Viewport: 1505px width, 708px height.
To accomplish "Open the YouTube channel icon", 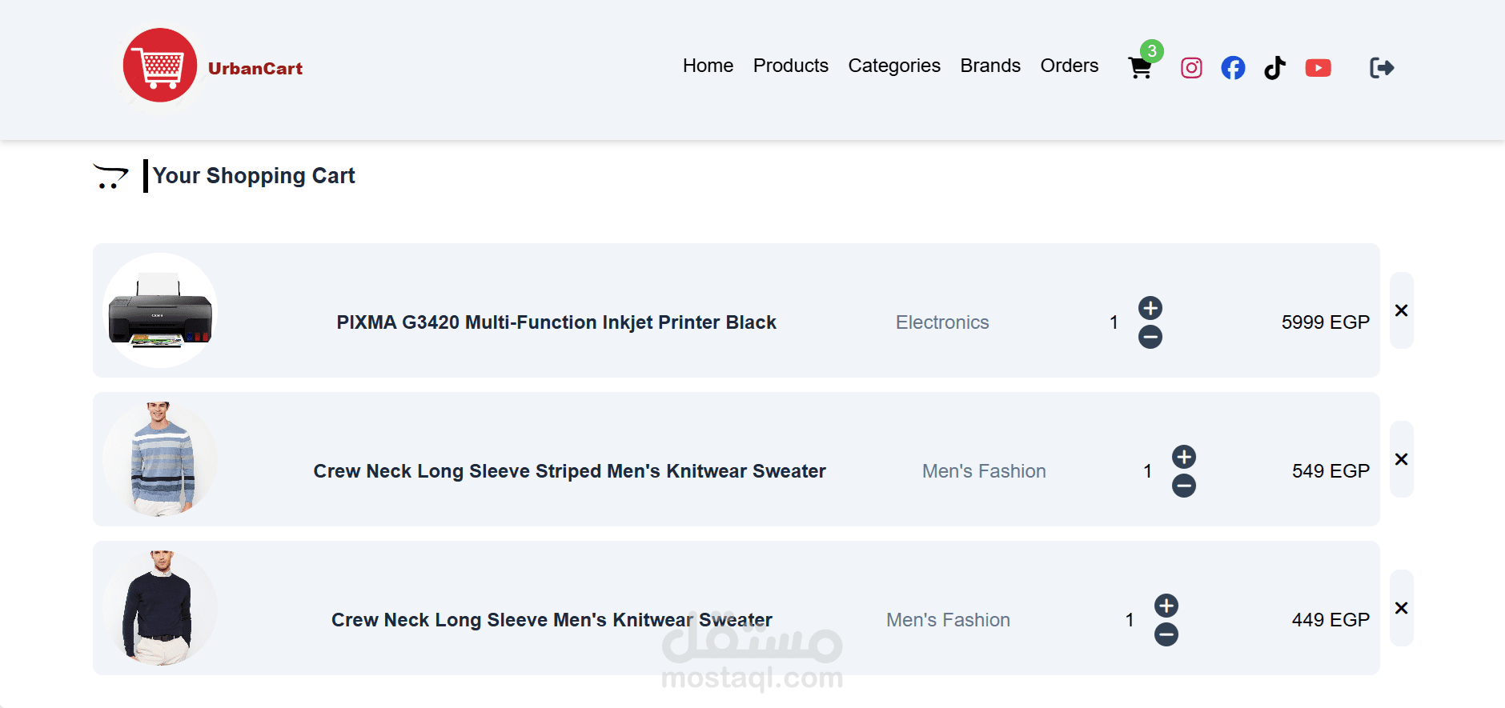I will click(1318, 68).
